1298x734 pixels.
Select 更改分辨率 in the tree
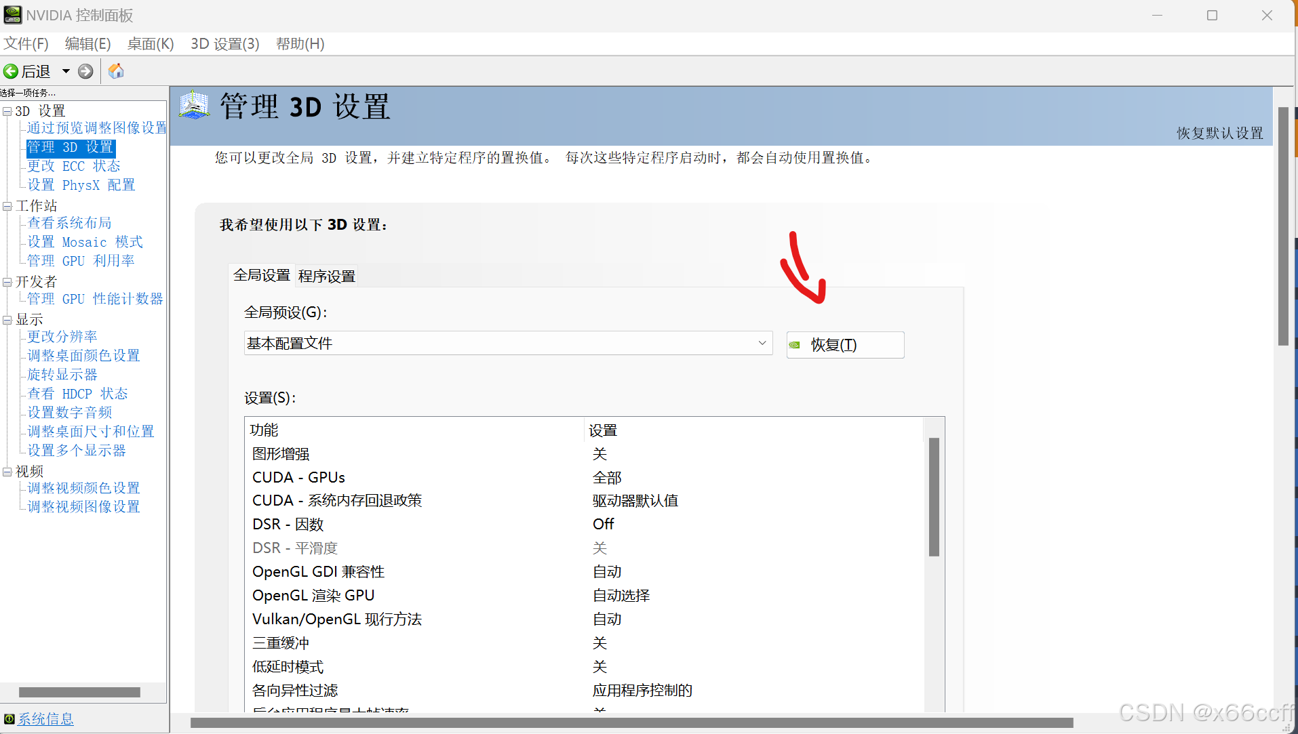62,337
